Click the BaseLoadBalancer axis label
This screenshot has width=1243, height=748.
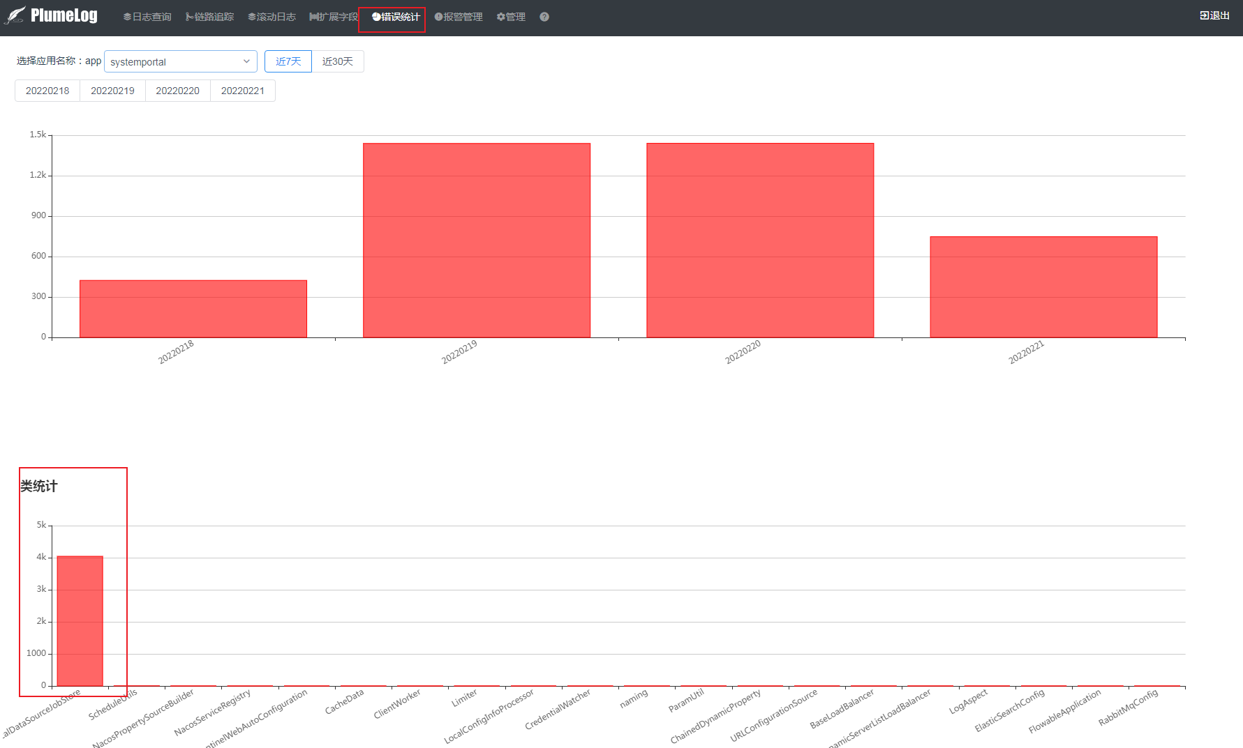842,710
